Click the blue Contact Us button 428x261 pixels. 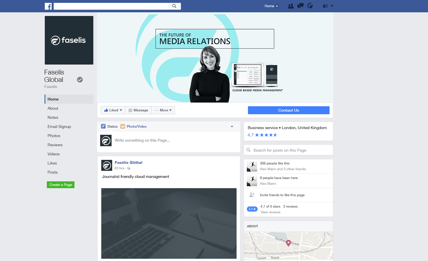pos(289,110)
